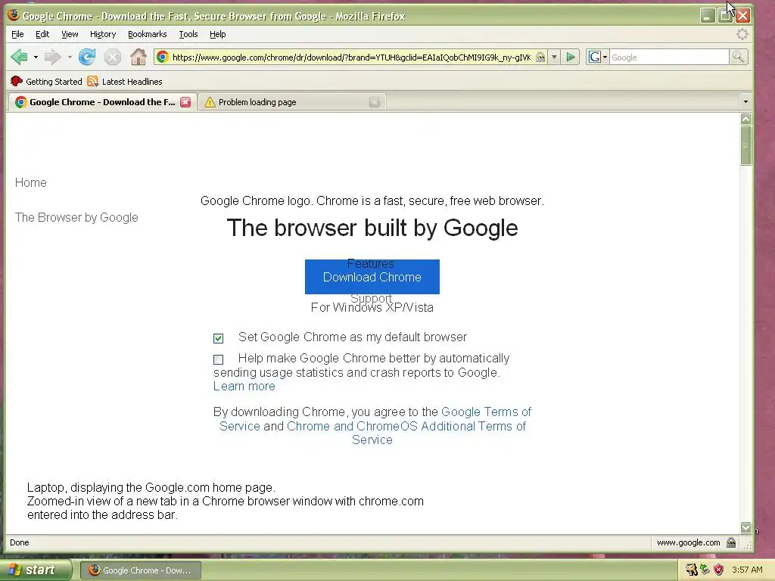This screenshot has height=581, width=775.
Task: Open the list all tabs dropdown
Action: [x=745, y=102]
